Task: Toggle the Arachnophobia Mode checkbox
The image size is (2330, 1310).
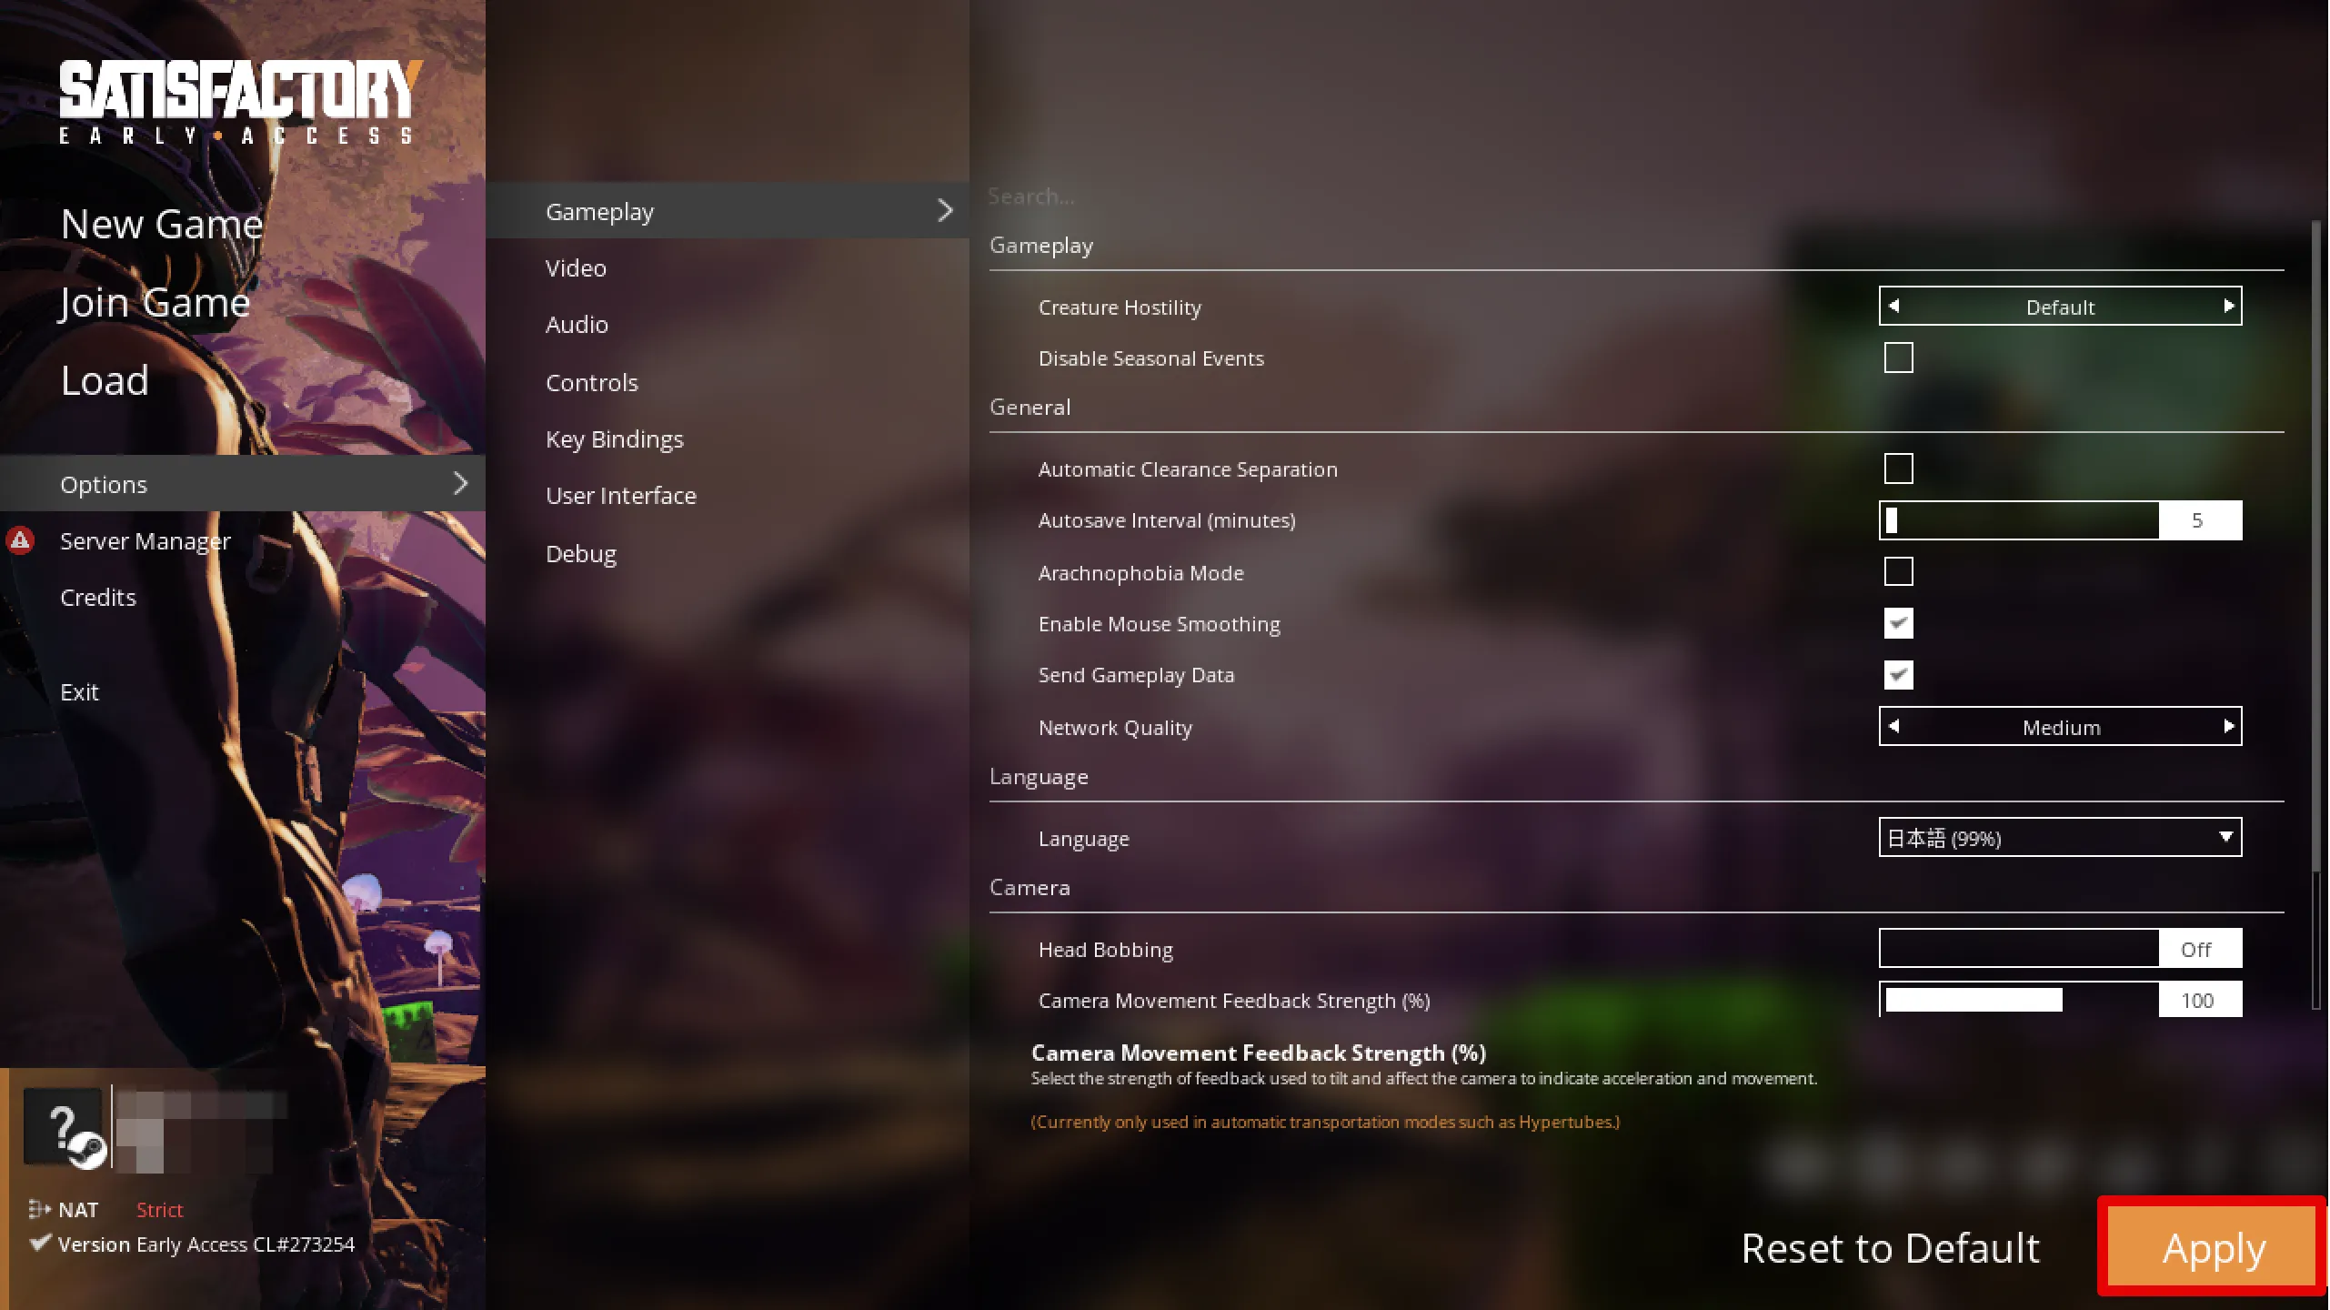Action: (1900, 571)
